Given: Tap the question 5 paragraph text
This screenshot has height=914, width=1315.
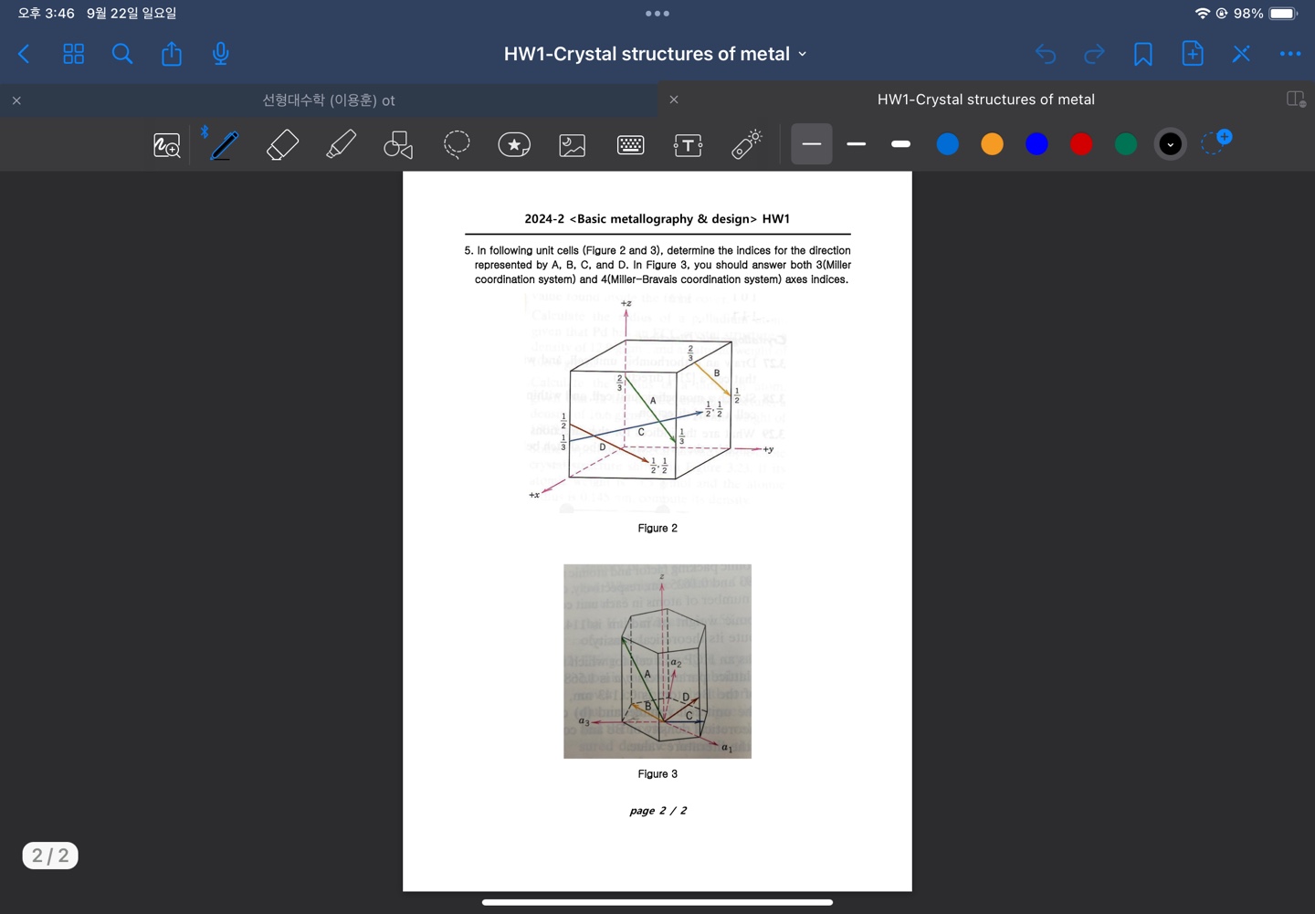Looking at the screenshot, I should [657, 265].
